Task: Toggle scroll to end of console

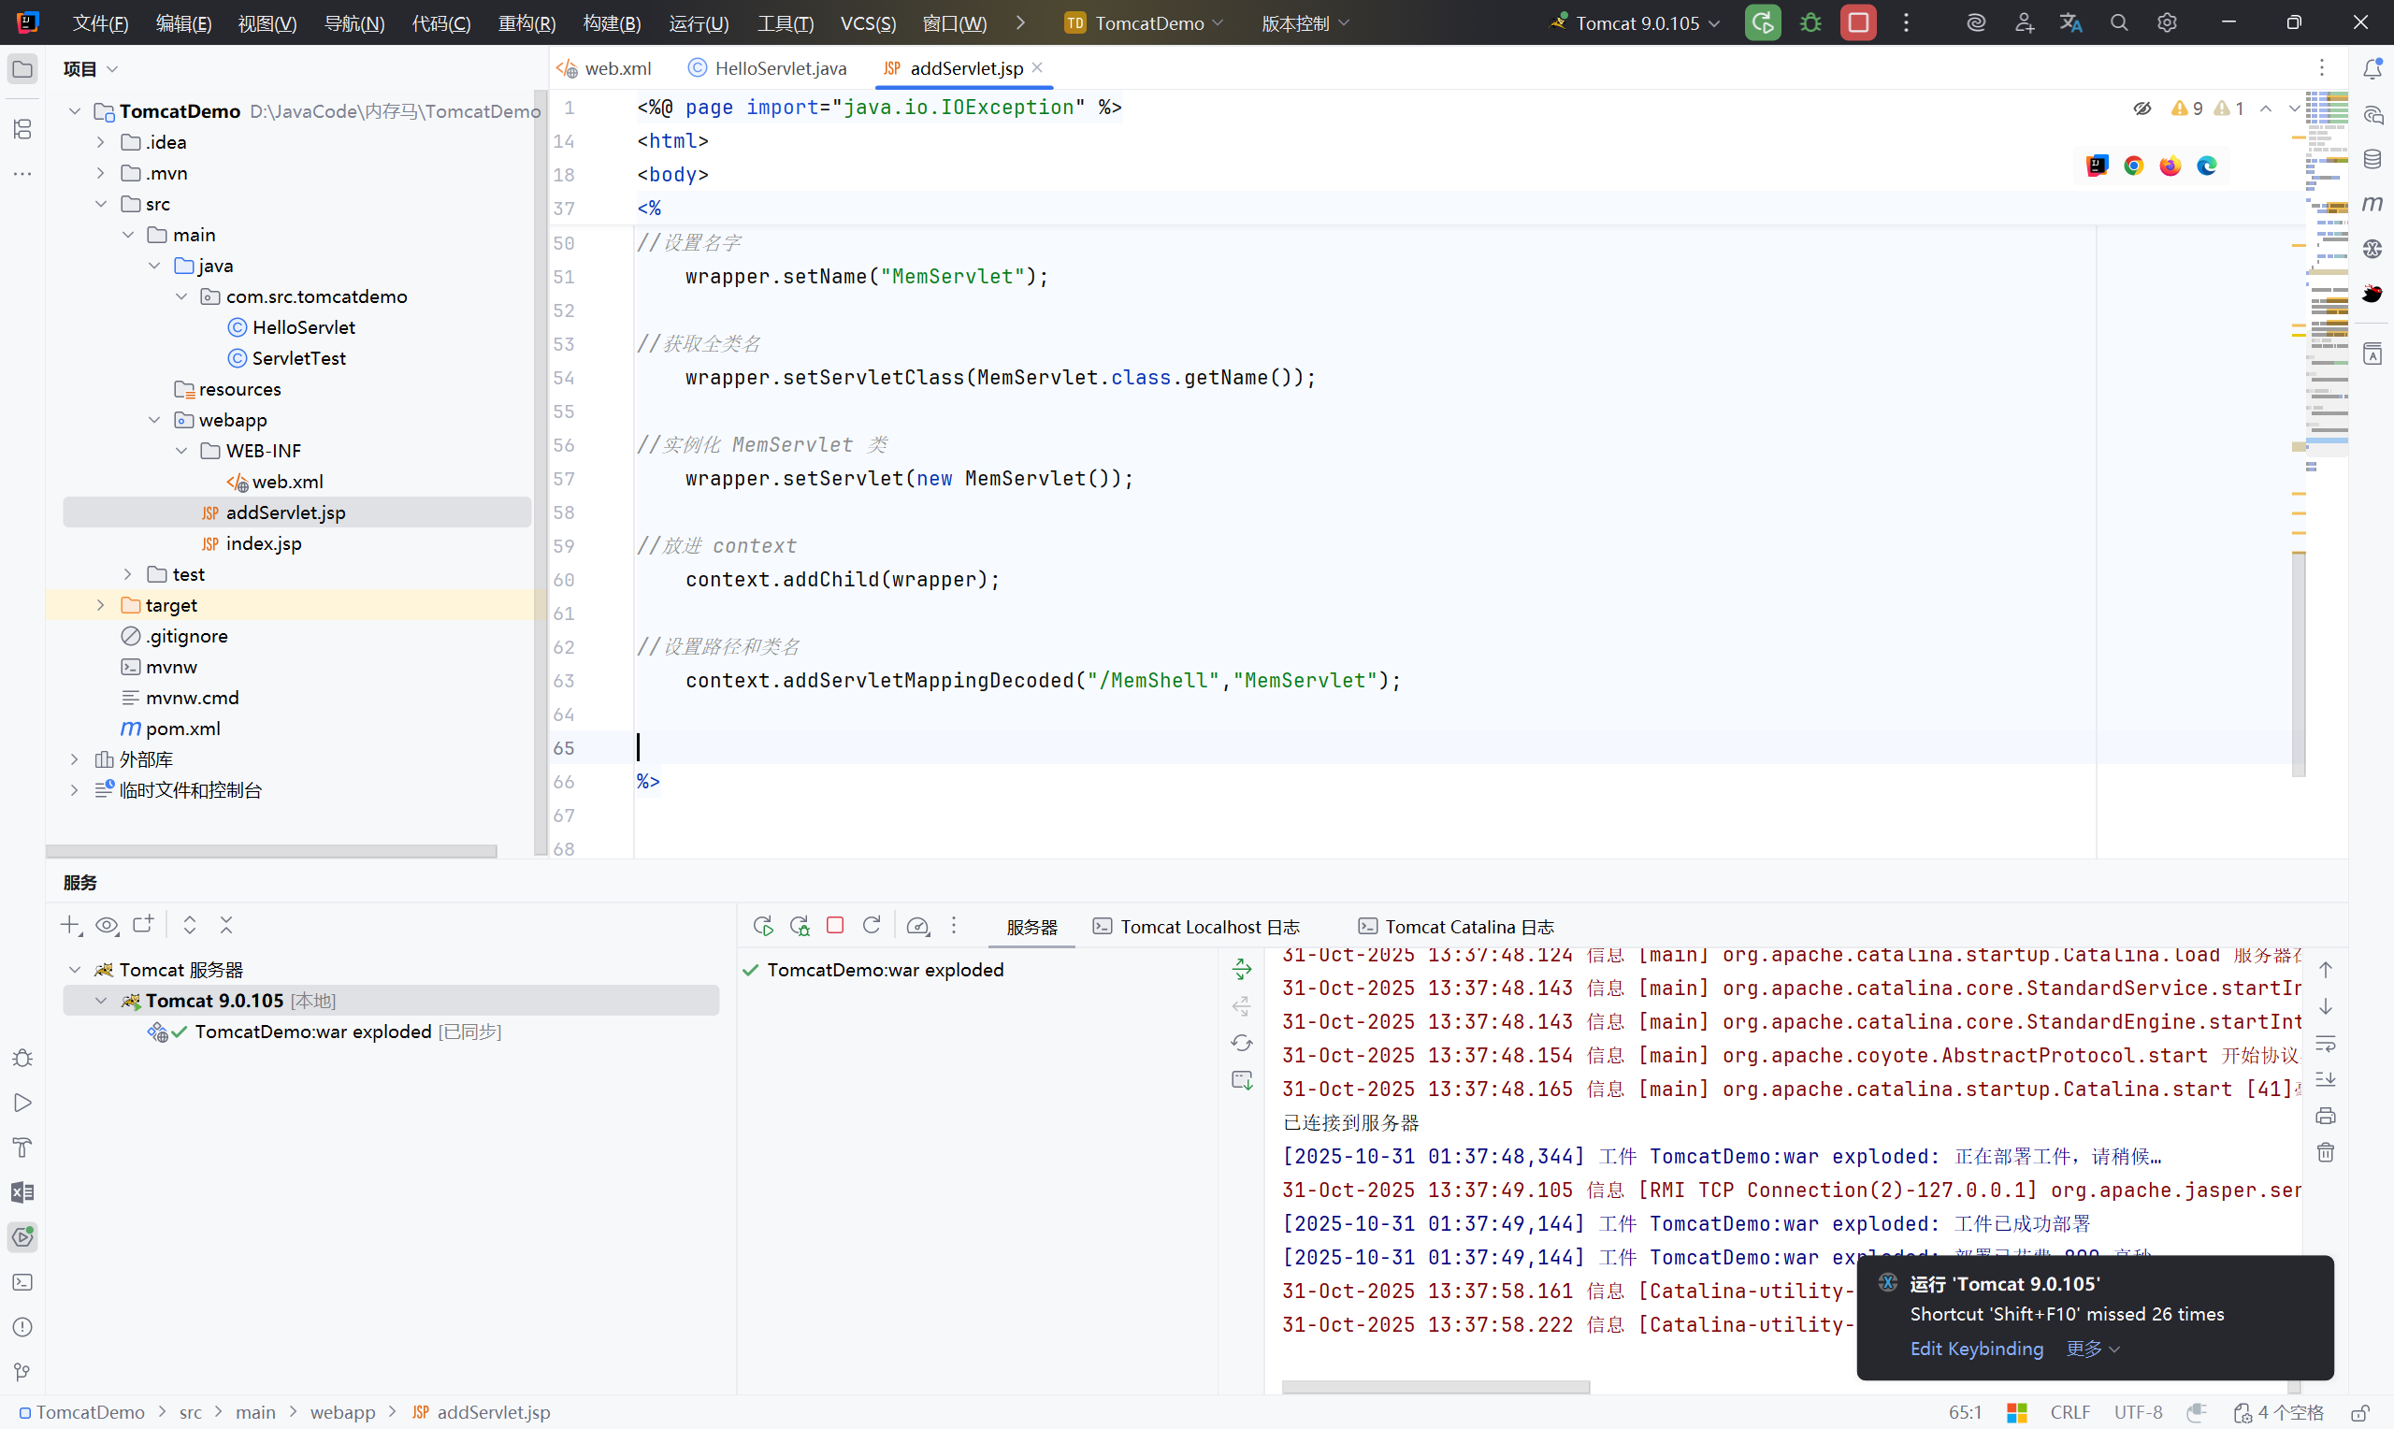Action: tap(2325, 1079)
